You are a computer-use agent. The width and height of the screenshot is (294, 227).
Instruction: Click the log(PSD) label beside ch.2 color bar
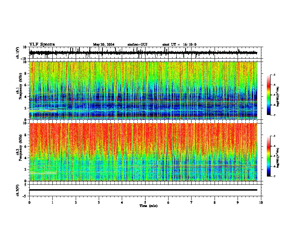click(278, 158)
